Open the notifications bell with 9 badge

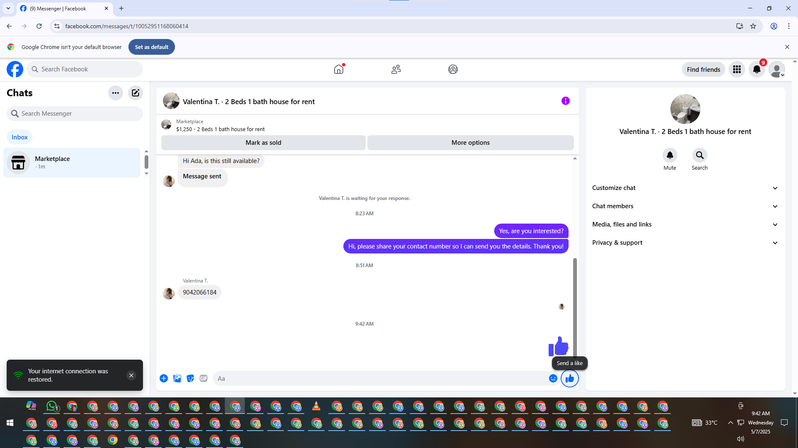[757, 69]
